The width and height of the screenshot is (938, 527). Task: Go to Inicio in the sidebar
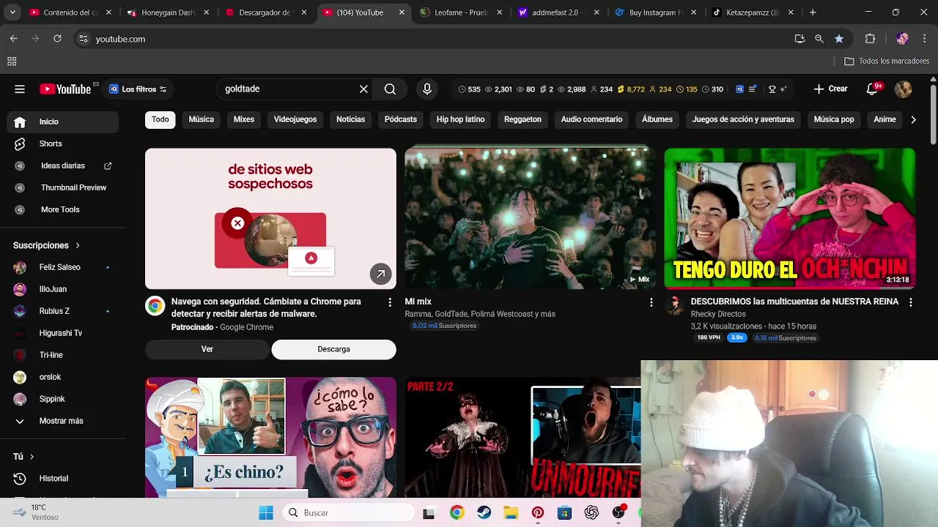(62, 122)
